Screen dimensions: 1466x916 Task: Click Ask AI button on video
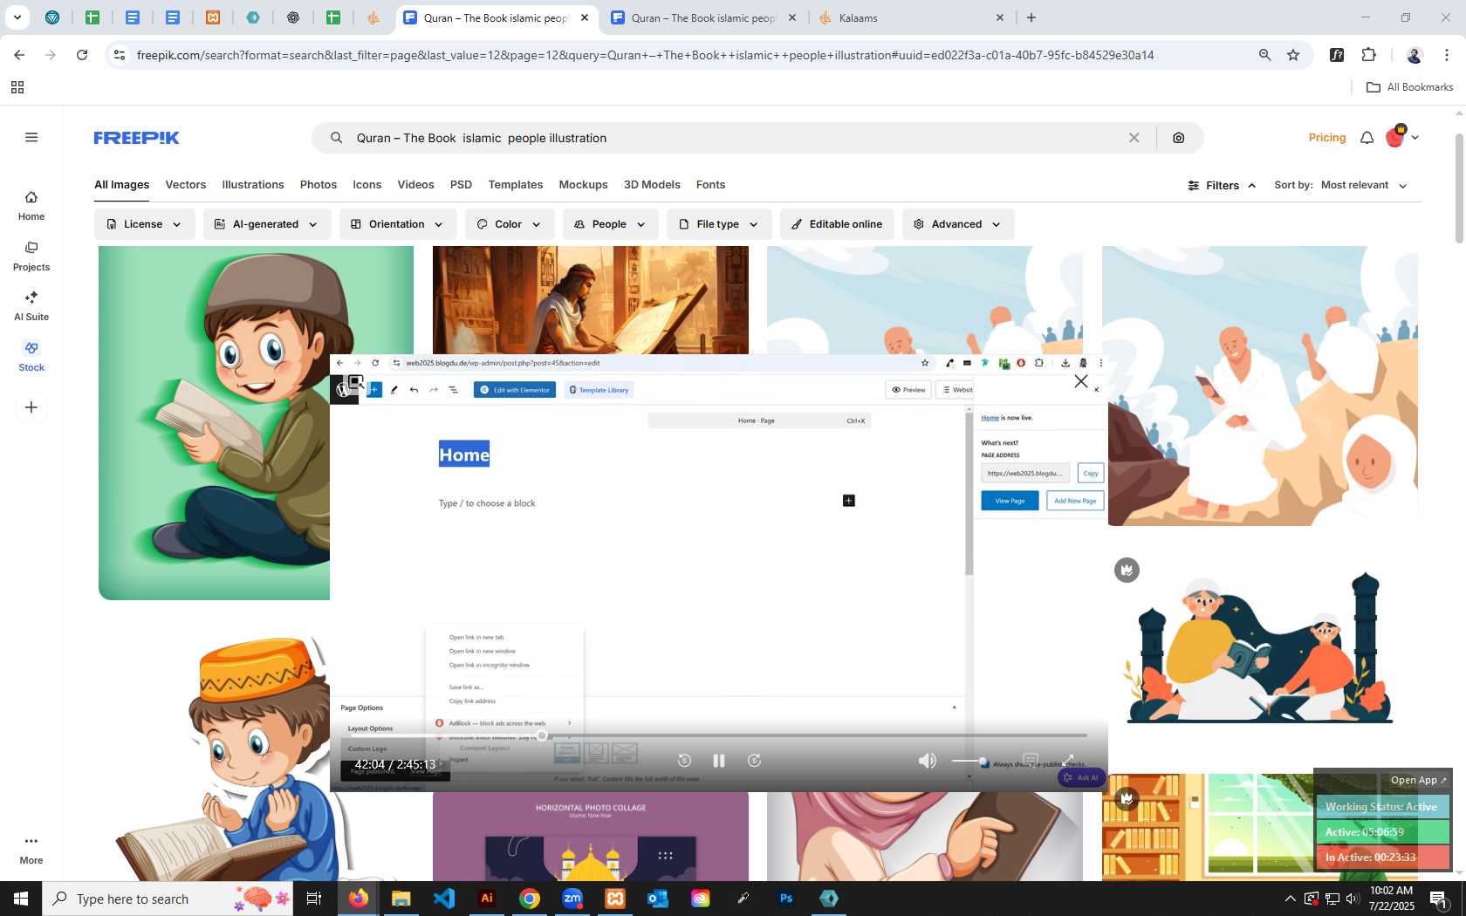click(x=1082, y=777)
